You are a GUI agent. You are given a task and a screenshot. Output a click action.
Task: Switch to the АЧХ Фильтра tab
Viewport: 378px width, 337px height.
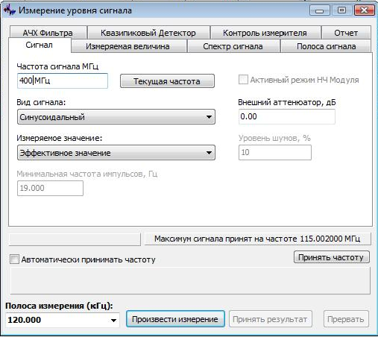(x=48, y=32)
